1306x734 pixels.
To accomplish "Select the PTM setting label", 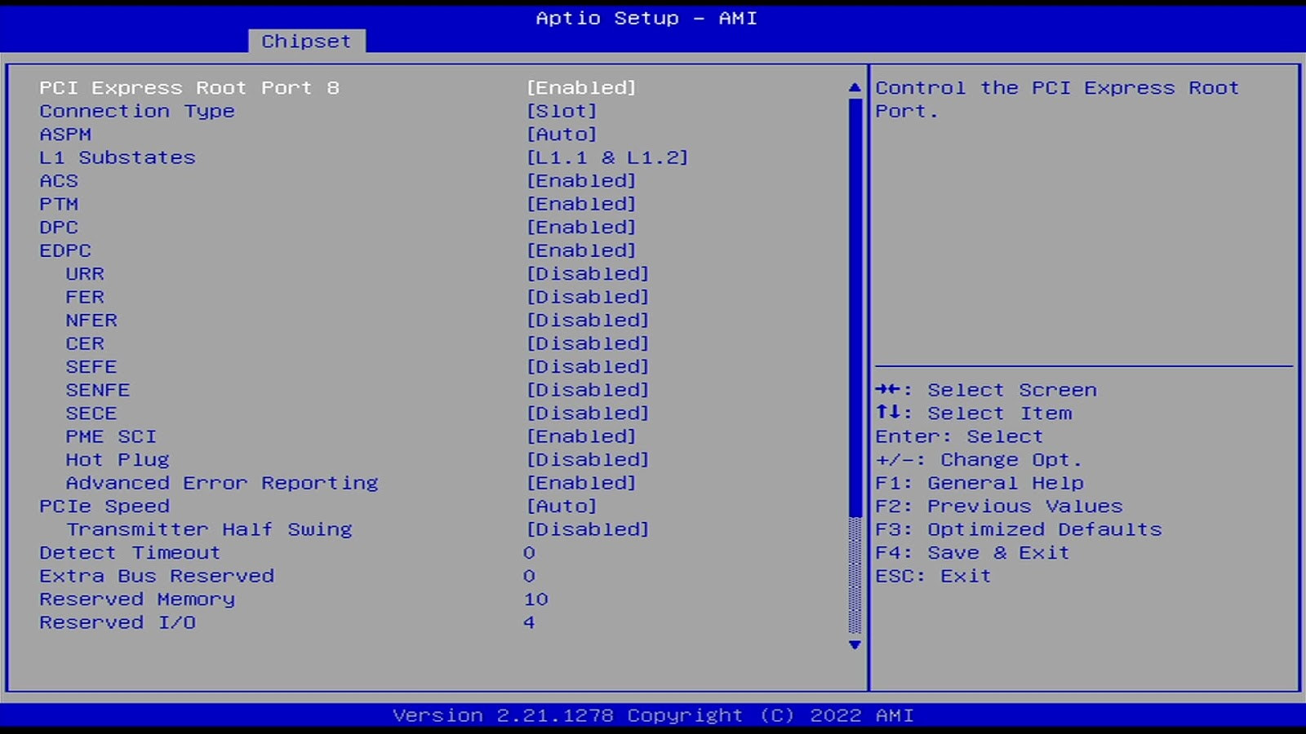I will click(59, 204).
